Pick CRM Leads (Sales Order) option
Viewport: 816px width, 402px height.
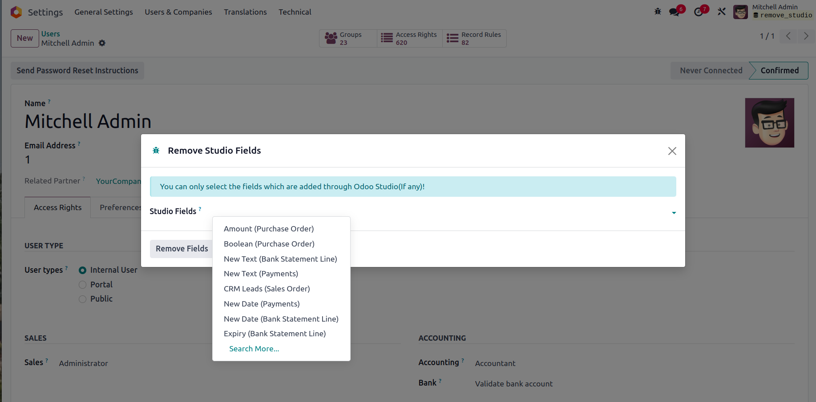267,289
